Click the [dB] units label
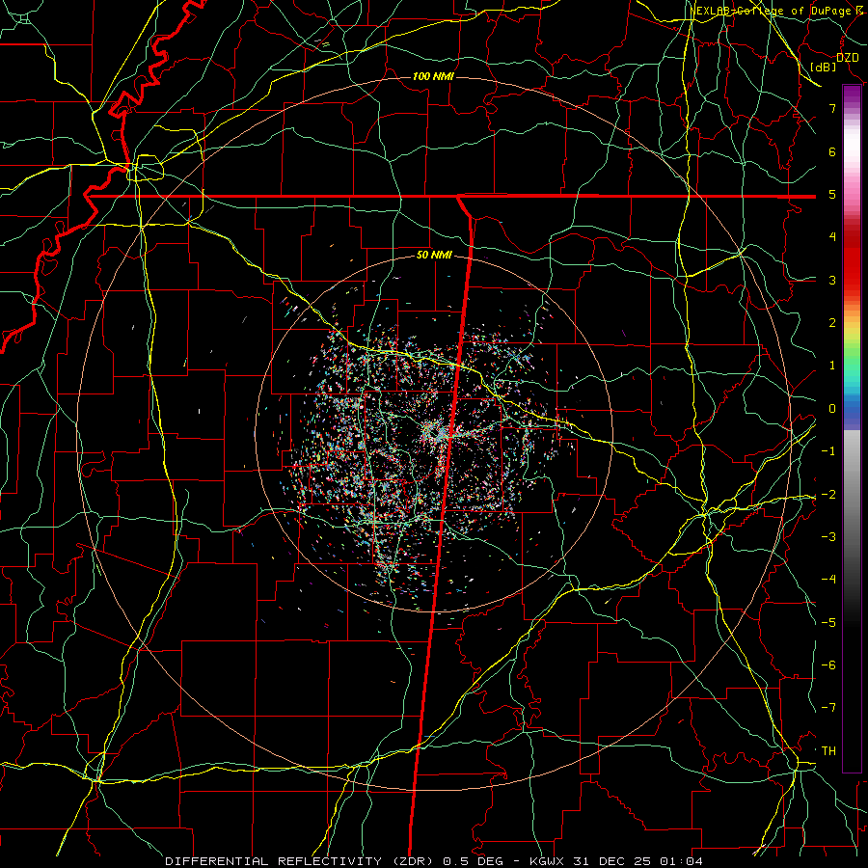This screenshot has width=868, height=868. pyautogui.click(x=824, y=67)
